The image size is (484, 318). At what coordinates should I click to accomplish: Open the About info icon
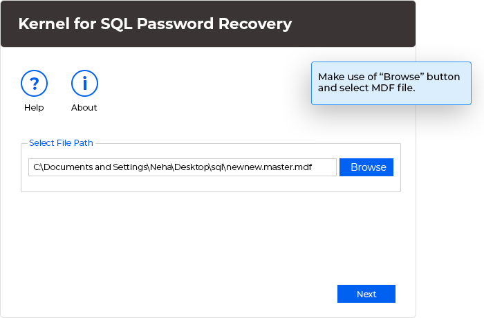tap(84, 84)
